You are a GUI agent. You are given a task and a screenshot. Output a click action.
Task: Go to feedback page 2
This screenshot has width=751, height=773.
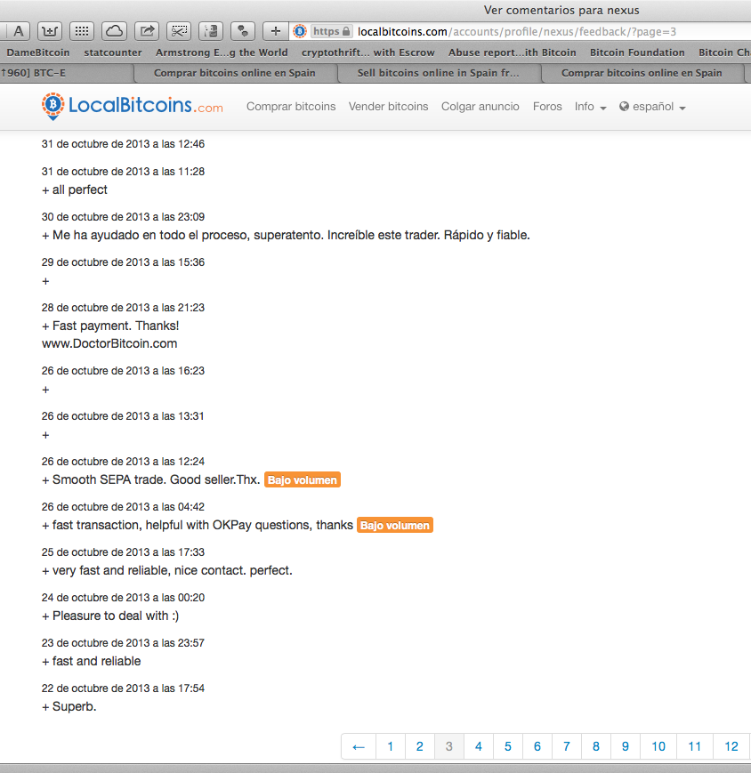click(420, 746)
